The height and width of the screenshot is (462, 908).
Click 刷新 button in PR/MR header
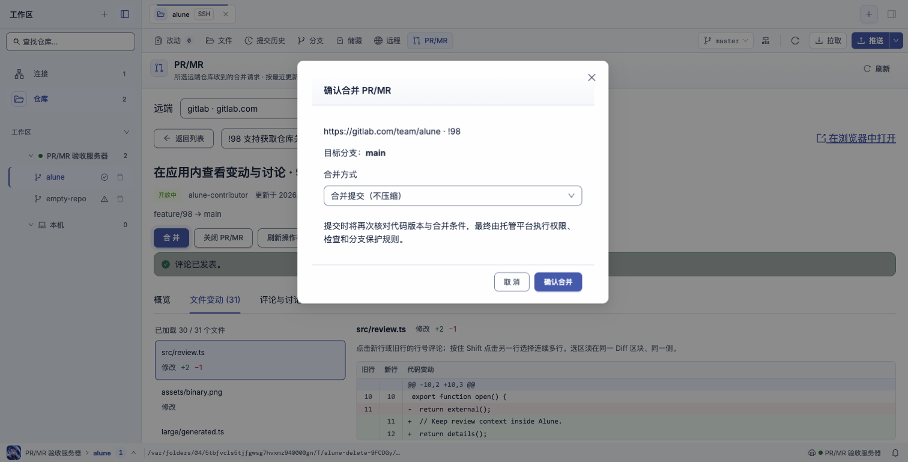[x=877, y=68]
